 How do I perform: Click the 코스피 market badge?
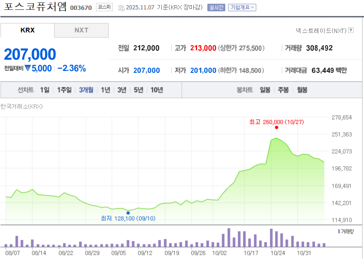pos(104,7)
